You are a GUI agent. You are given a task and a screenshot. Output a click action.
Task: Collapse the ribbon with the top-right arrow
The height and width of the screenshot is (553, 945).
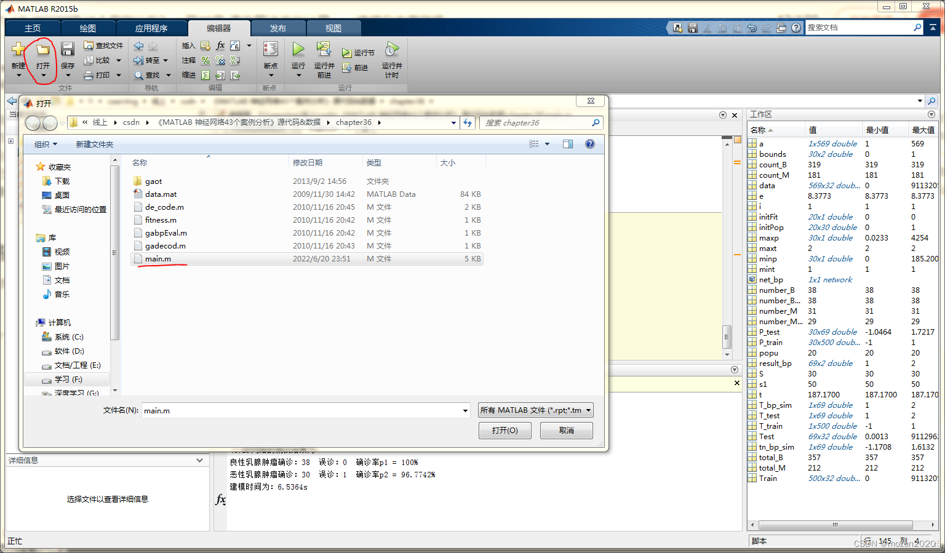coord(933,28)
